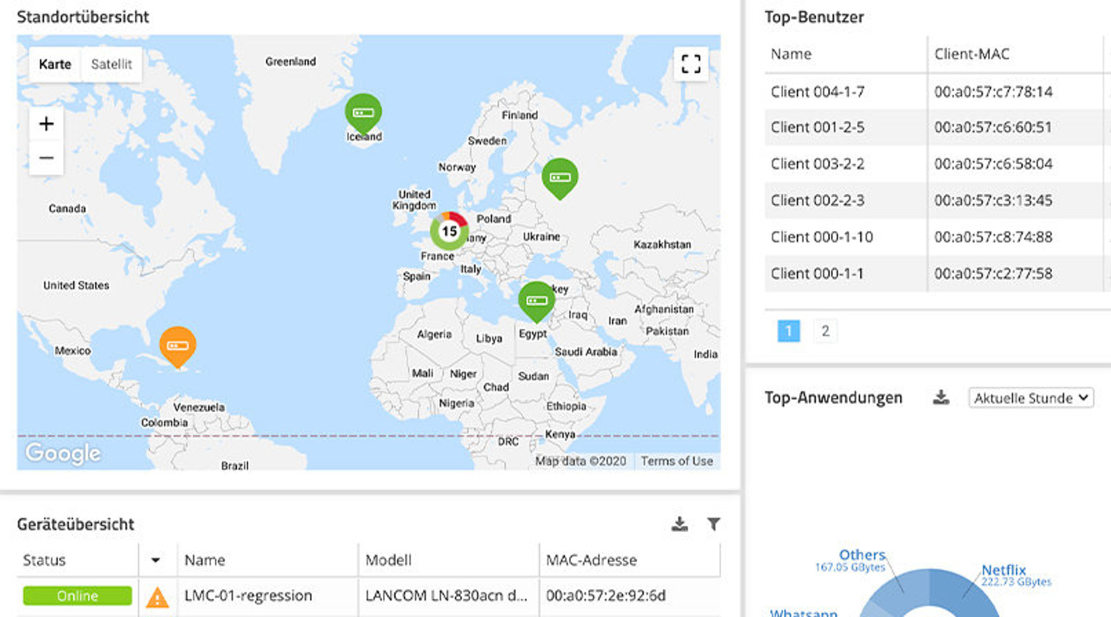Open device LMC-01-regression
Screen dimensions: 1111x617
(248, 596)
